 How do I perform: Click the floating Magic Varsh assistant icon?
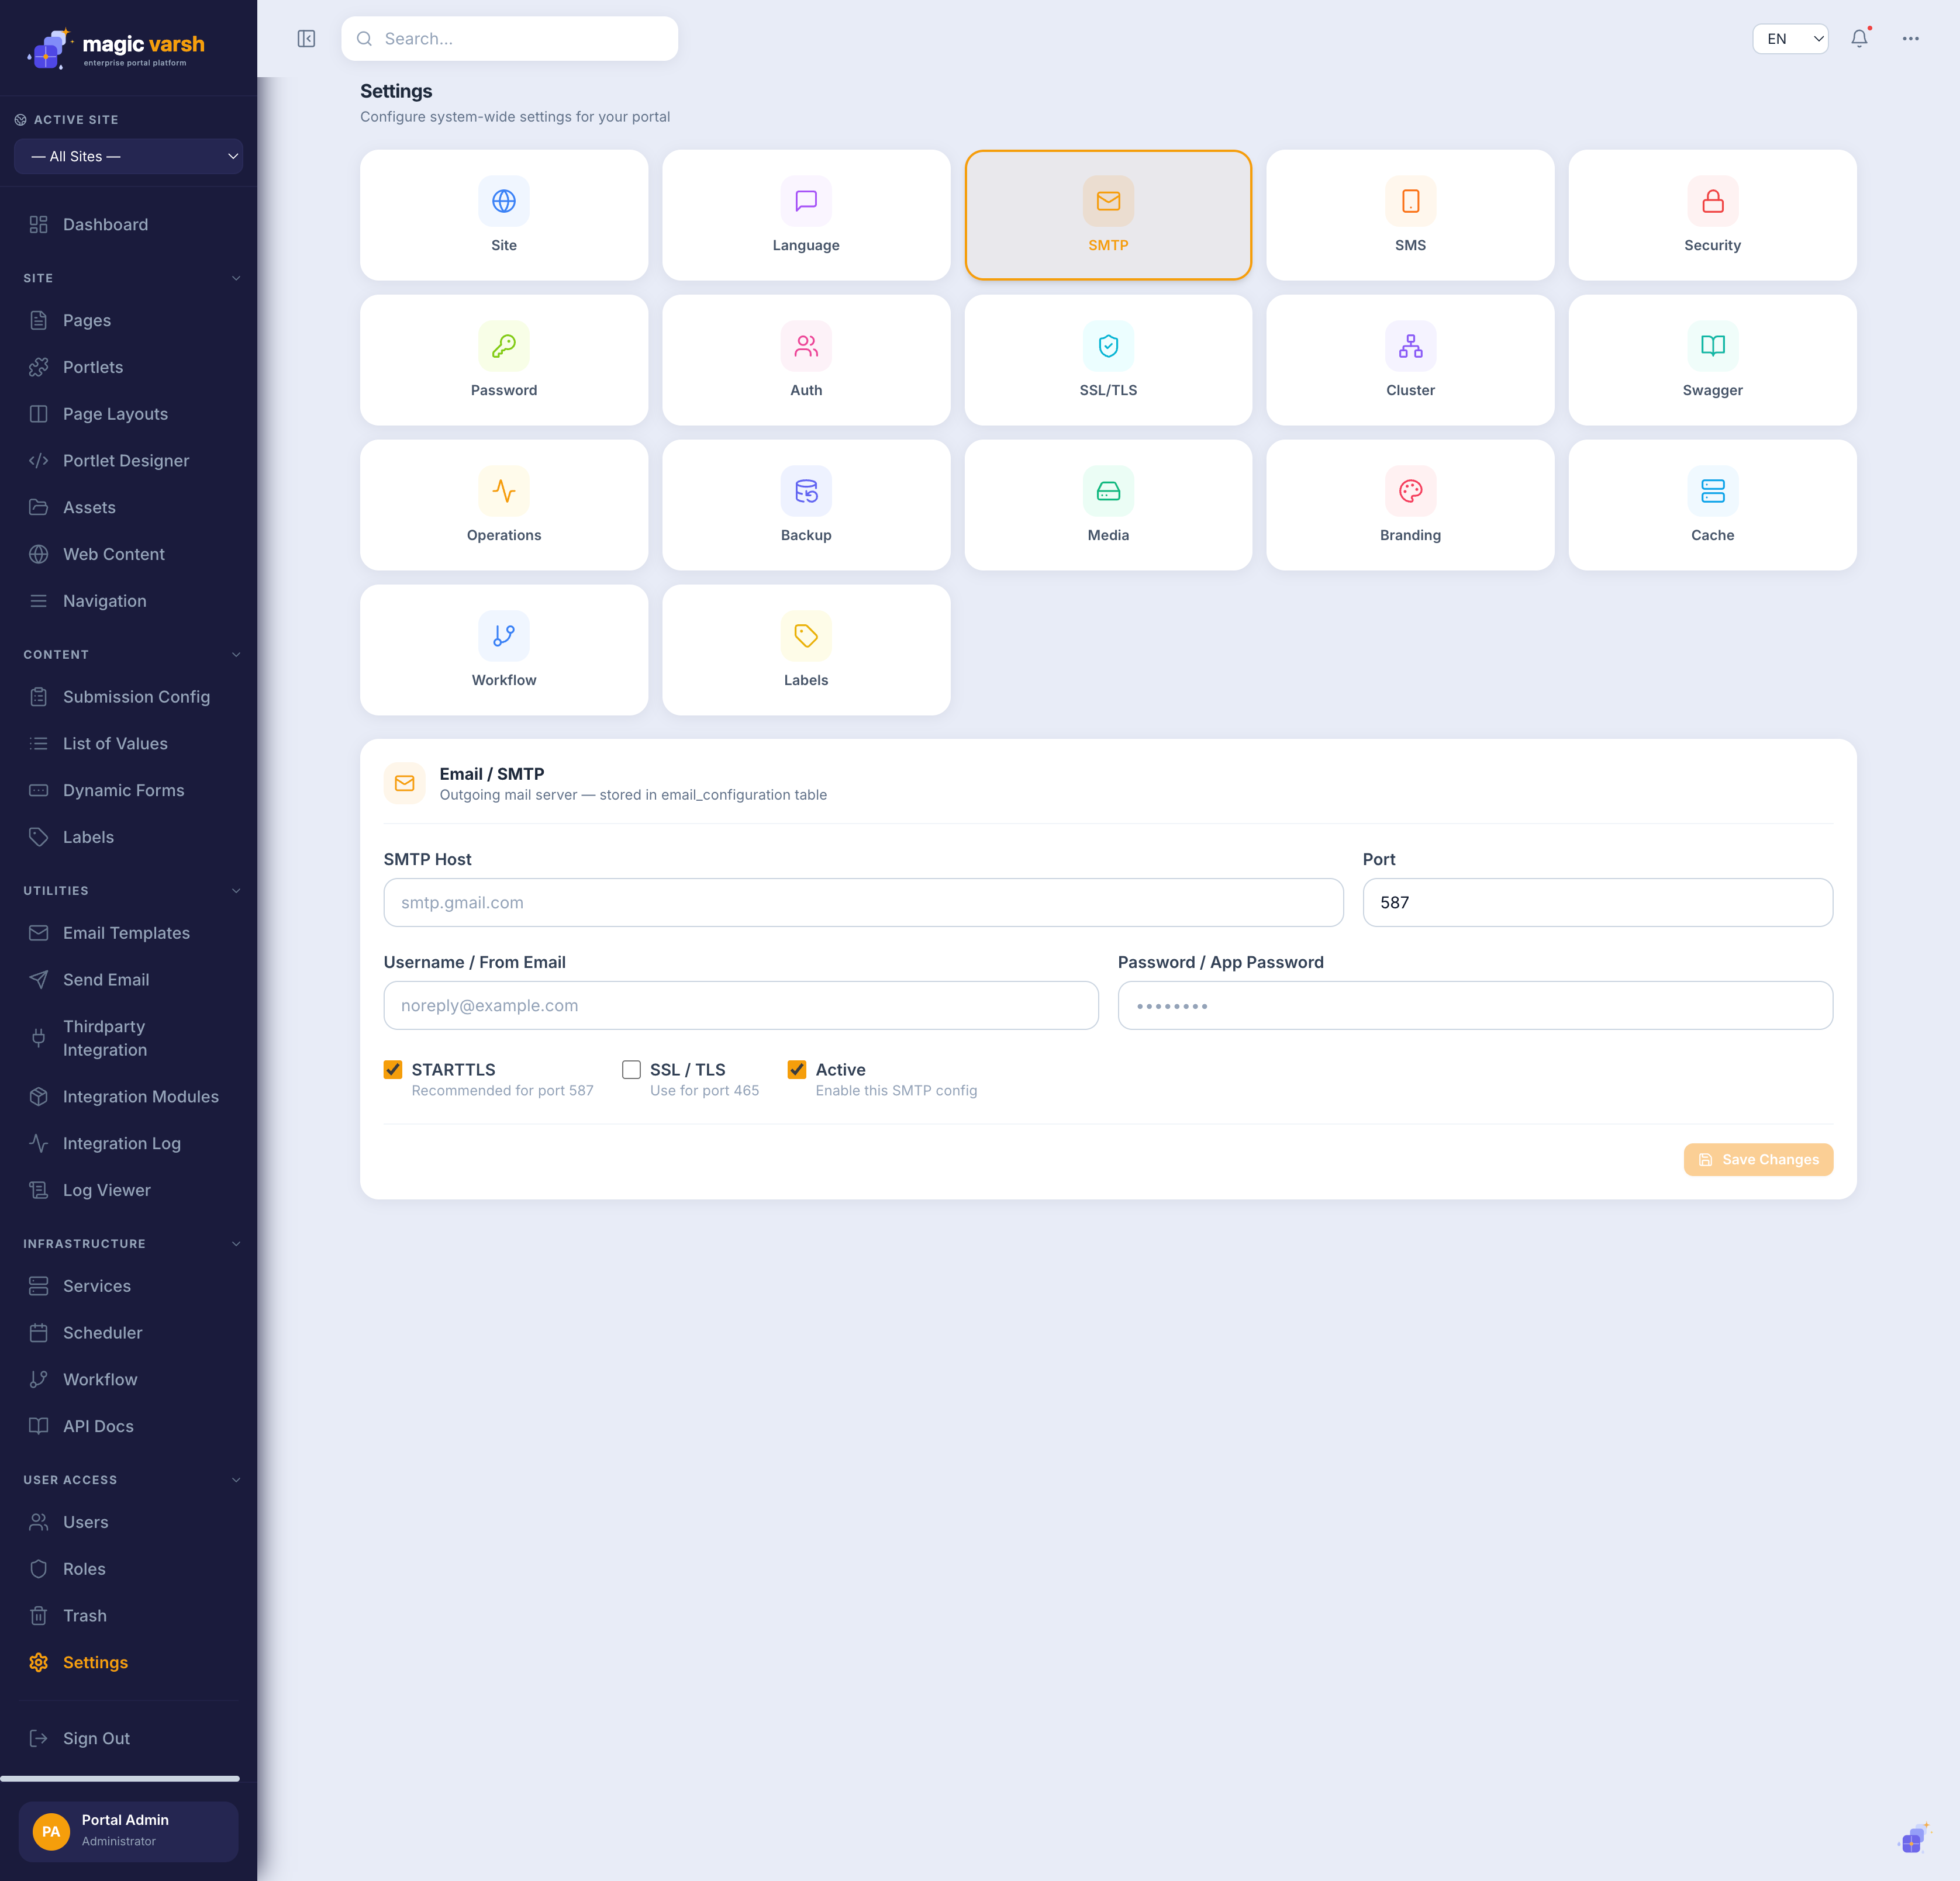click(1913, 1838)
